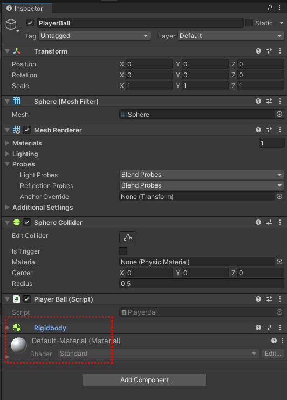This screenshot has width=287, height=400.
Task: Click the Radius field showing 0.5
Action: click(201, 283)
